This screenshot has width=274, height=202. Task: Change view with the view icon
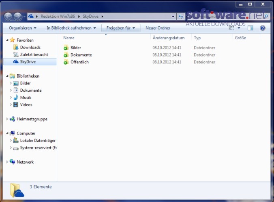[231, 28]
